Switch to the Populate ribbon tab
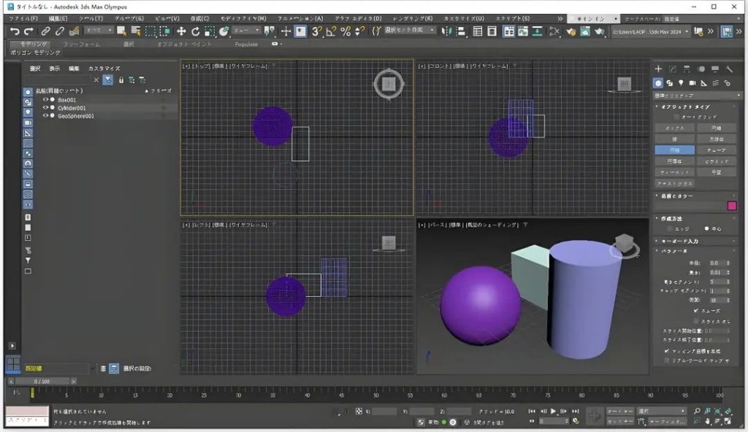Viewport: 748px width, 432px height. click(x=246, y=45)
